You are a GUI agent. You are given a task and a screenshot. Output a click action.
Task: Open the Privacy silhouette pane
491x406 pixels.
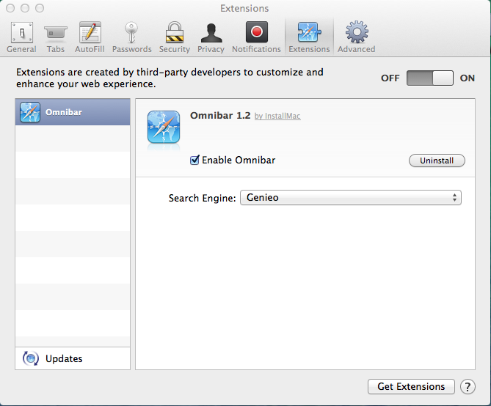211,37
